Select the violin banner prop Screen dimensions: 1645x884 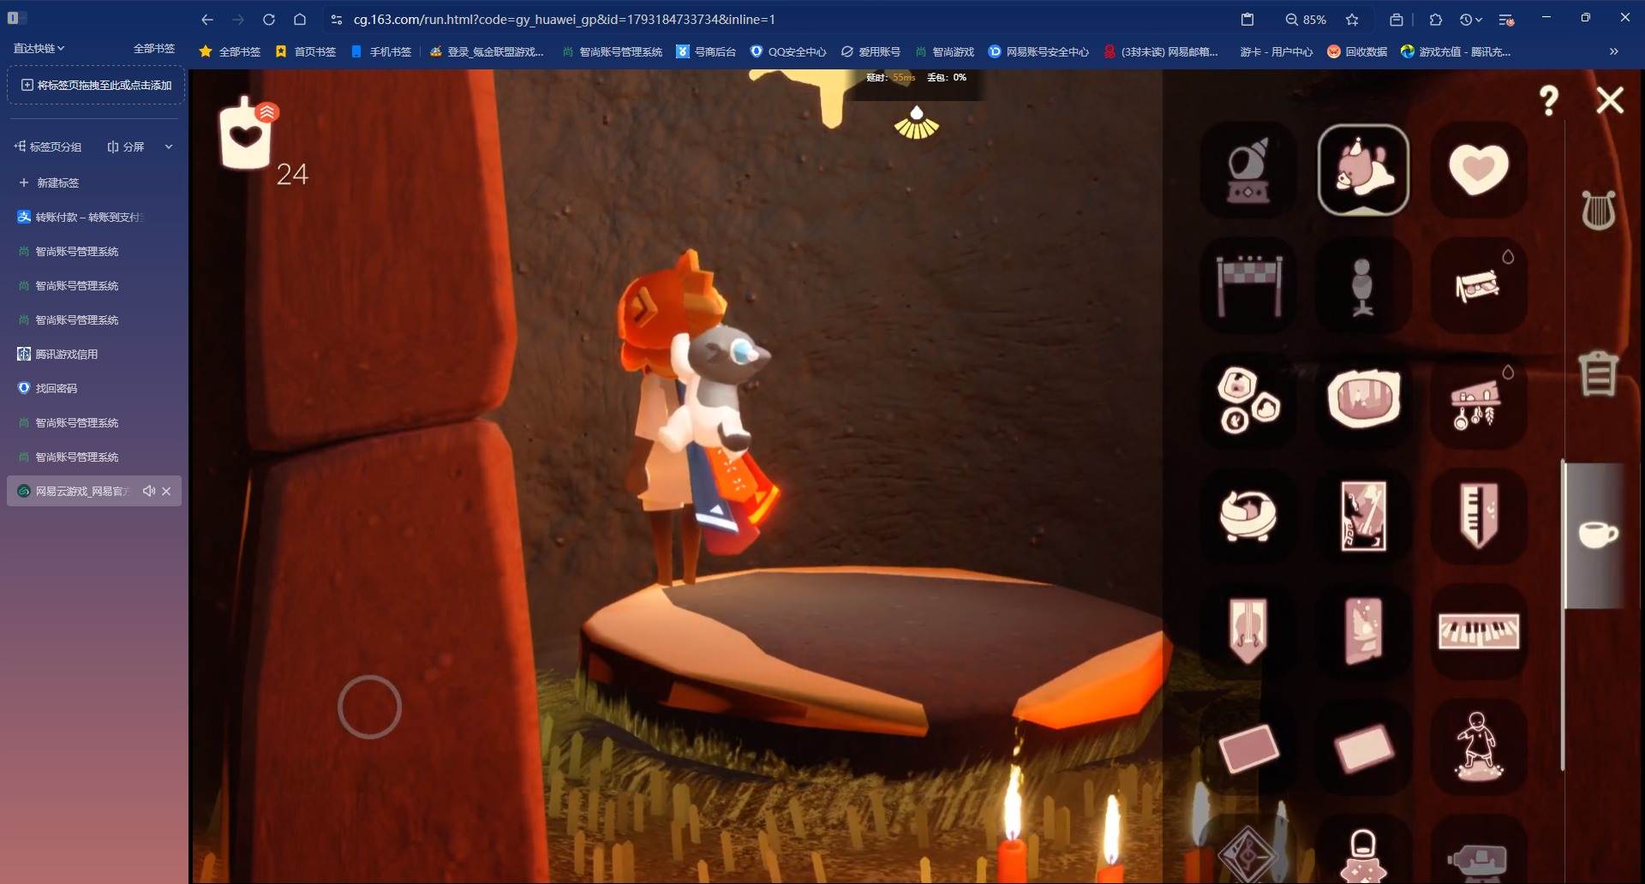[x=1248, y=632]
